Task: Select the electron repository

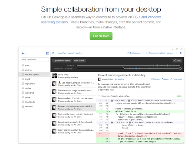Action: pos(34,70)
